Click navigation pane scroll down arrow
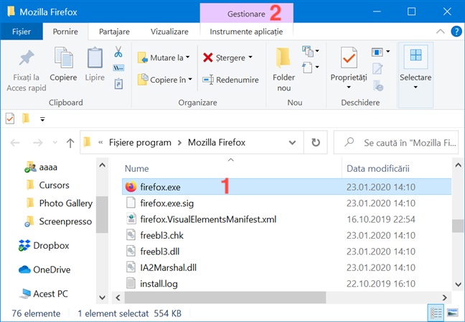Screen dimensions: 465x322 click(x=103, y=298)
